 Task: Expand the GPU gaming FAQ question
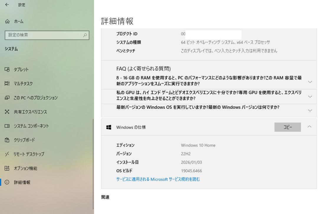(x=310, y=96)
